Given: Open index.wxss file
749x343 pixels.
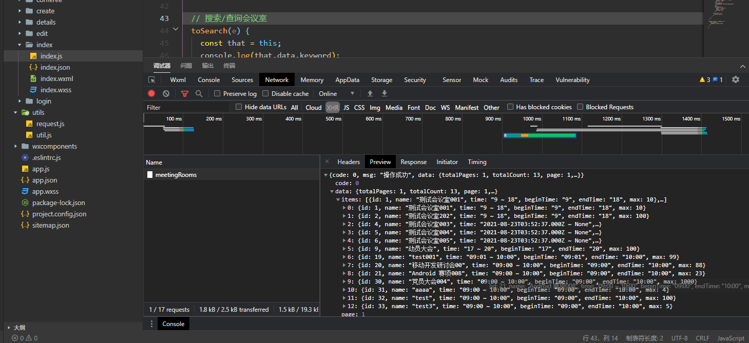Looking at the screenshot, I should pos(56,90).
